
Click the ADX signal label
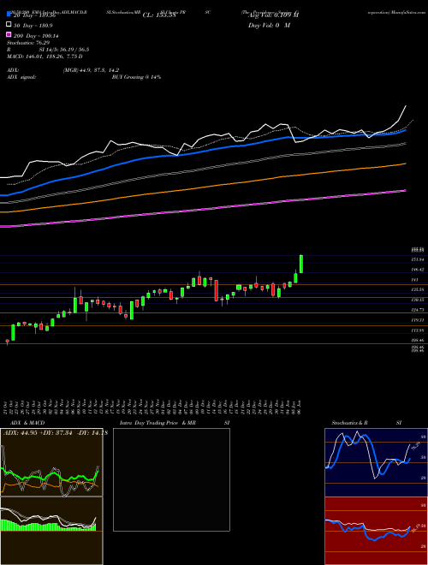point(21,77)
